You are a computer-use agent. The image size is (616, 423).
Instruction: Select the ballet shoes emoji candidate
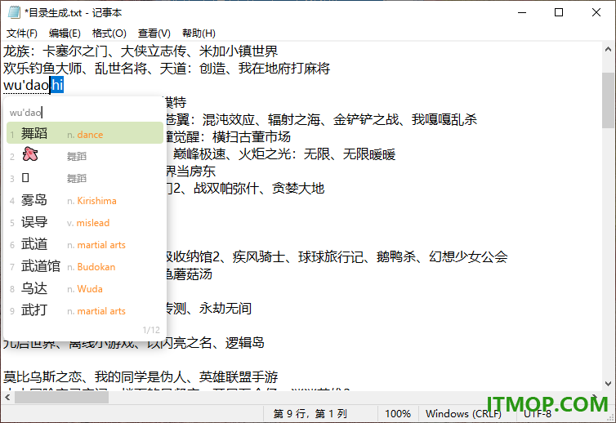tap(85, 156)
